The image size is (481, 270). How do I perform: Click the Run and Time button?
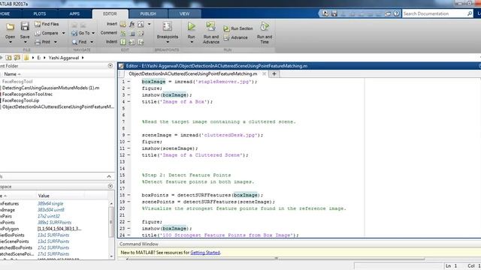[x=265, y=32]
